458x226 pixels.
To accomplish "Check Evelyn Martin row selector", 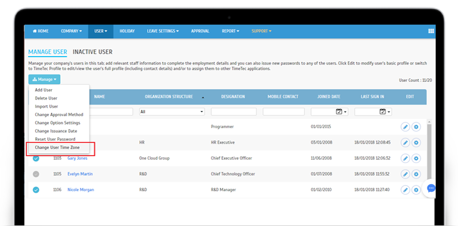I will (x=36, y=175).
